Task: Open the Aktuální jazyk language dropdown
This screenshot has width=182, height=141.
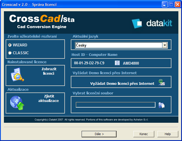Action: pos(165,45)
